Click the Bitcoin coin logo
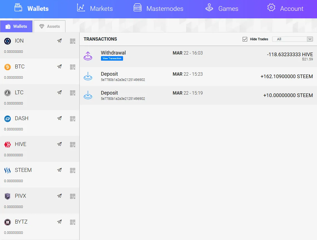The height and width of the screenshot is (240, 317). (8, 67)
